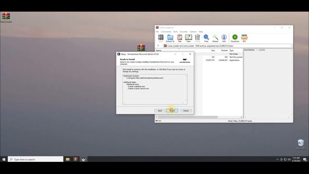This screenshot has width=309, height=174.
Task: Click the 'Create a desktop icon' line
Action: pyautogui.click(x=136, y=87)
